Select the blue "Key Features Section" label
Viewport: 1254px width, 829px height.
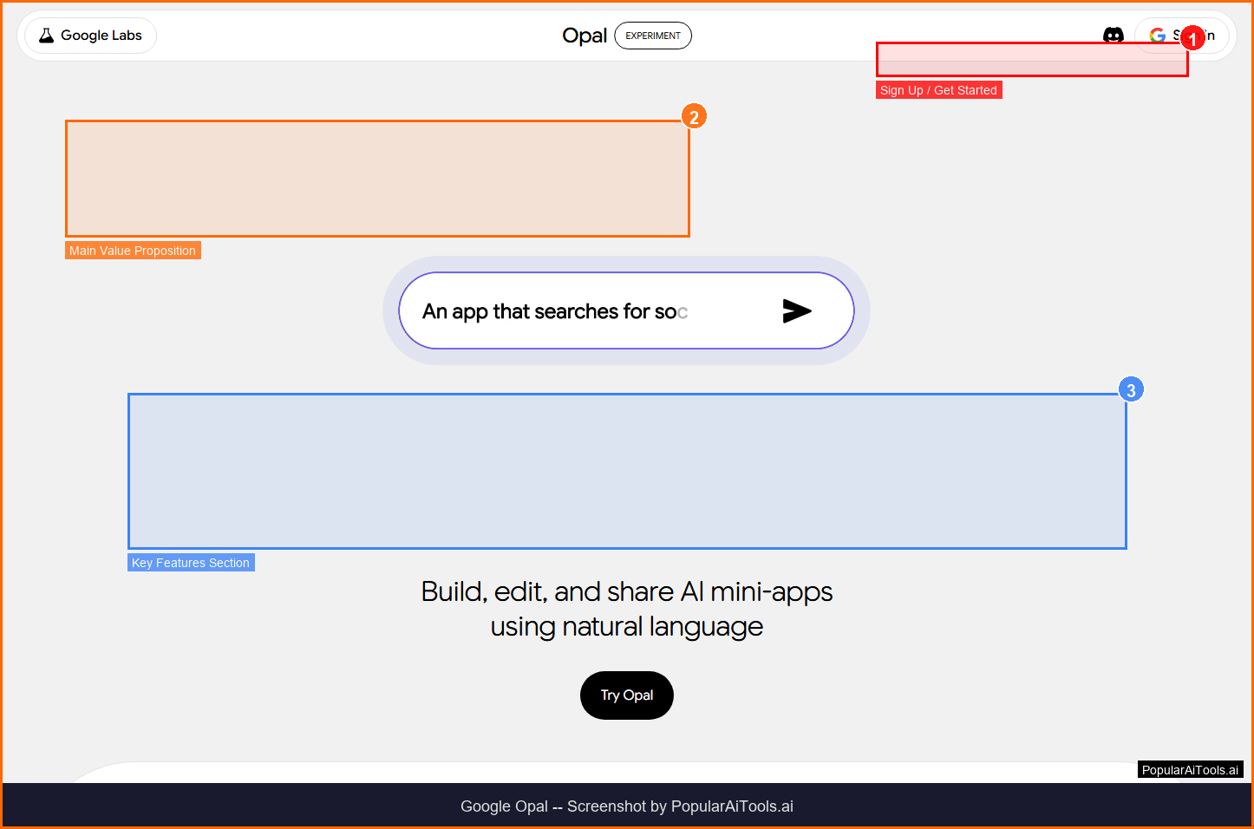(191, 563)
